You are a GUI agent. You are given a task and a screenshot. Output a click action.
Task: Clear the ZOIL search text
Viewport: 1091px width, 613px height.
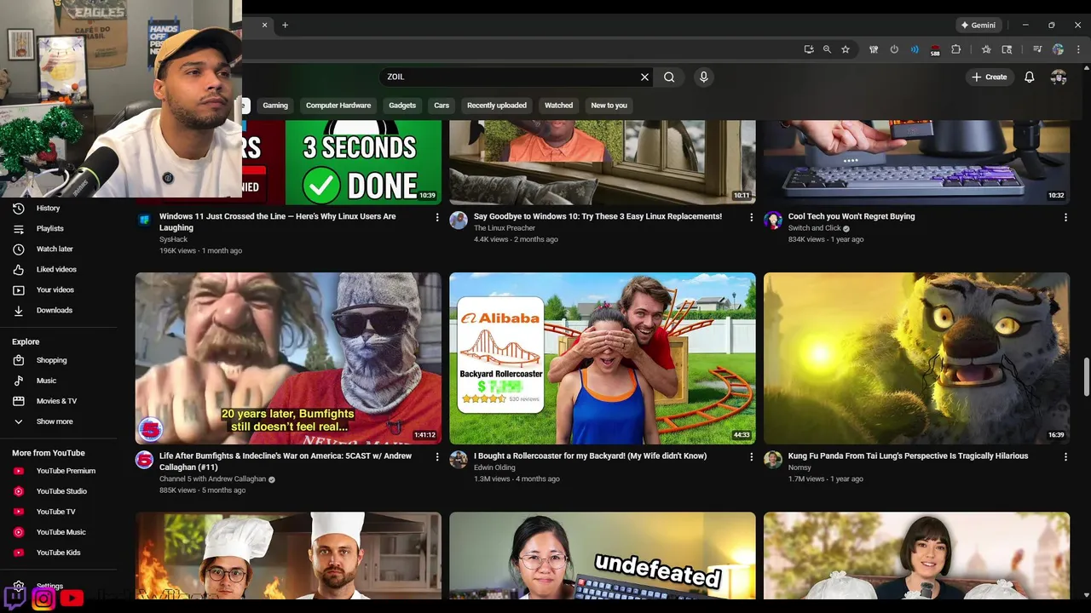(x=644, y=77)
